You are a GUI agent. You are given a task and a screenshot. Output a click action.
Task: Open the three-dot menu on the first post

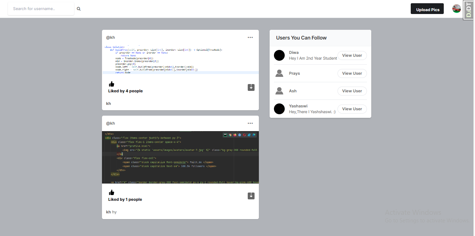pyautogui.click(x=250, y=37)
